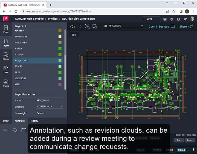The image size is (197, 154).
Task: Click the layer Name field REV_CLOUD
Action: point(43,100)
